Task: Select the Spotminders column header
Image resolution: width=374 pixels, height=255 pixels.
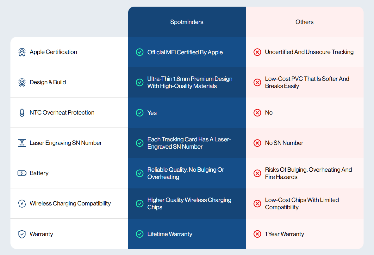Action: (x=187, y=22)
